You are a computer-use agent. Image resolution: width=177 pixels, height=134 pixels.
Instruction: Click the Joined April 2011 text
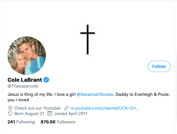pos(71,114)
